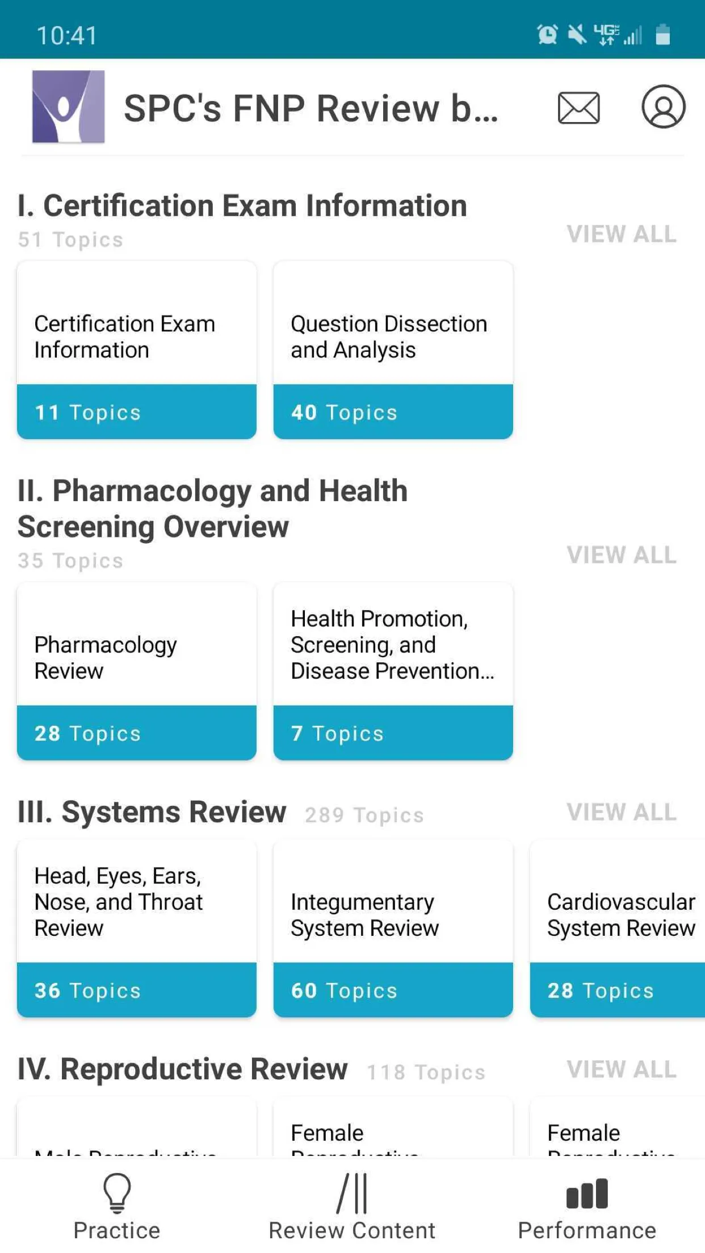View all Pharmacology and Health Screening topics

[622, 555]
